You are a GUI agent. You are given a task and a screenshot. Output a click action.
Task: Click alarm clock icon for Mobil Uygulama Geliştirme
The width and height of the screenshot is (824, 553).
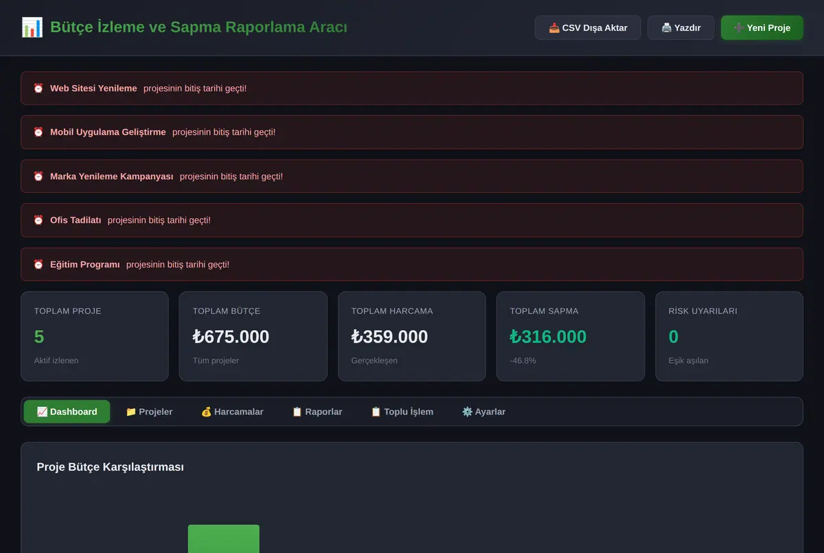(38, 132)
